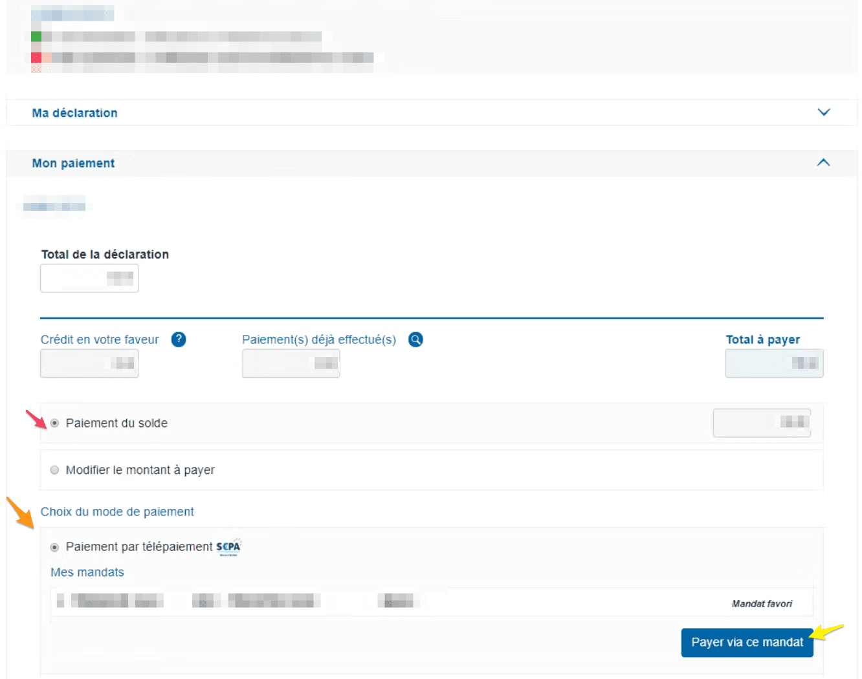Select the mandate row marked Mandat favori
This screenshot has width=862, height=679.
(x=431, y=602)
